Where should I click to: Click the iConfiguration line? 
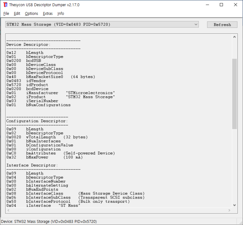pyautogui.click(x=33, y=149)
